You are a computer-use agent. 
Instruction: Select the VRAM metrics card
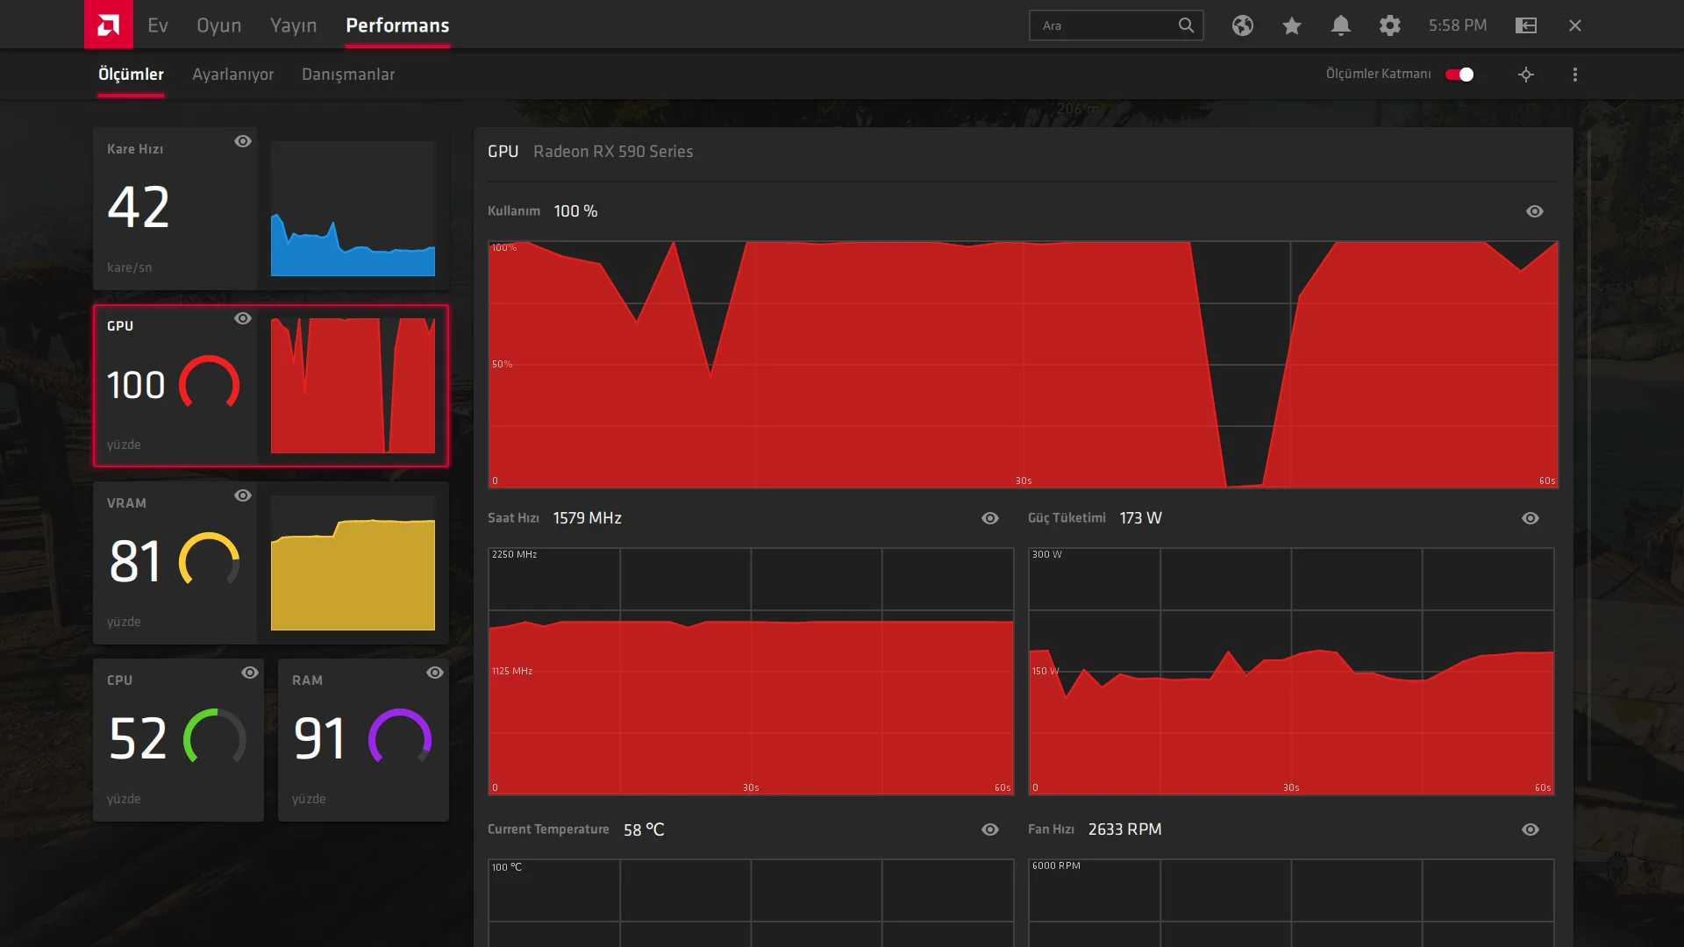pos(175,563)
